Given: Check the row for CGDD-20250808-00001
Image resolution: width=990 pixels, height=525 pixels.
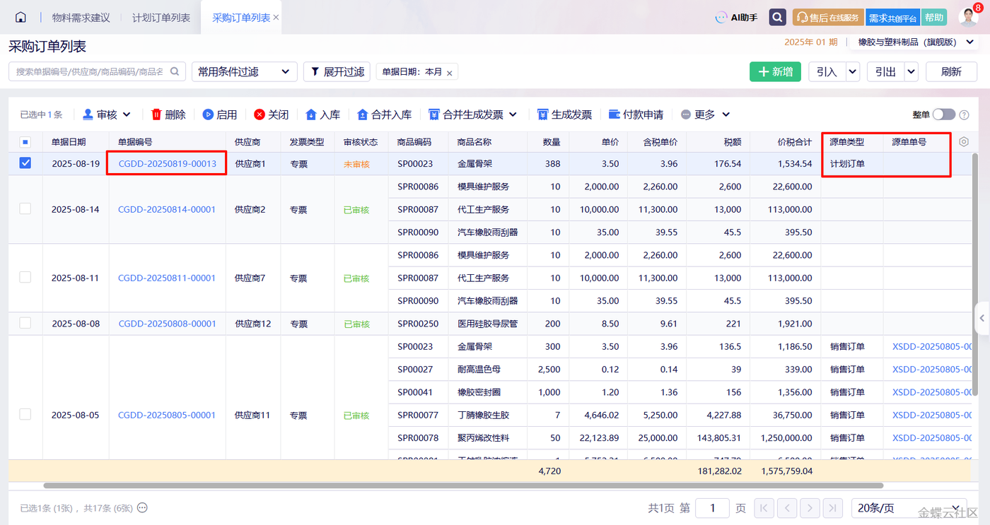Looking at the screenshot, I should pyautogui.click(x=25, y=323).
